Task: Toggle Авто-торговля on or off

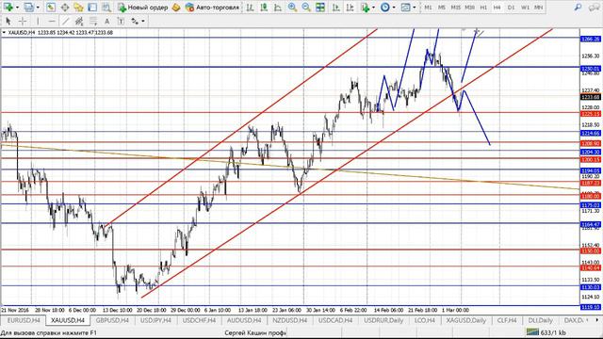Action: [212, 7]
